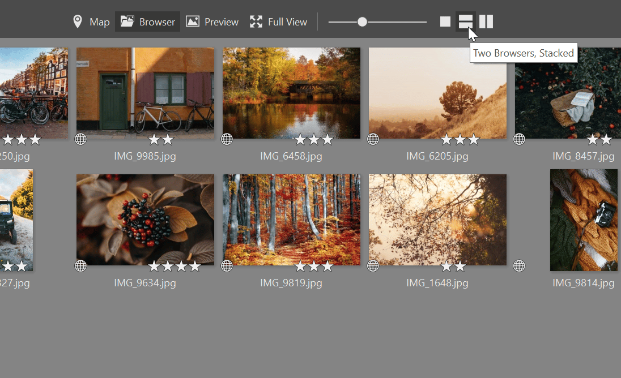Select the IMG_9985.jpg bicycle house thumbnail

[146, 93]
